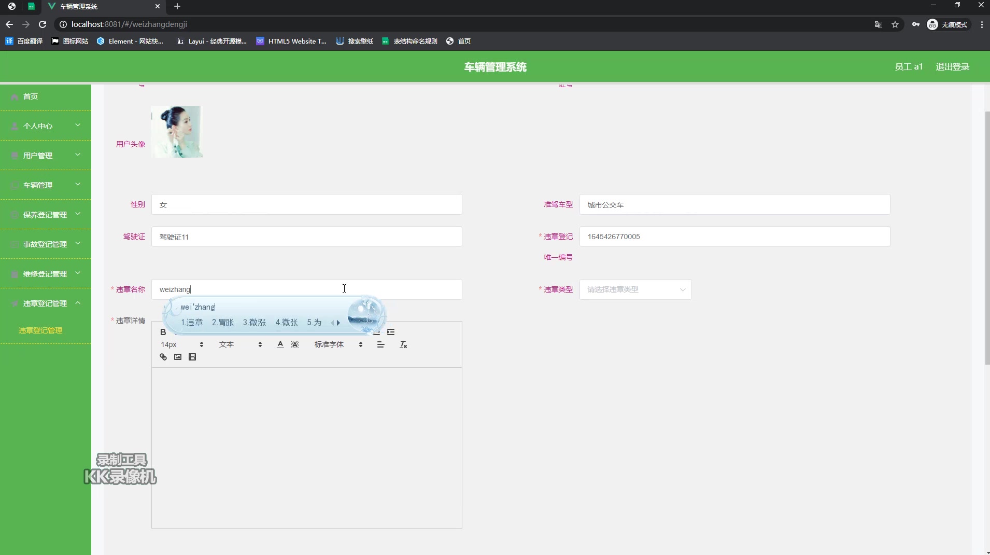Click the 无痕模式 incognito indicator
The image size is (990, 555).
948,24
